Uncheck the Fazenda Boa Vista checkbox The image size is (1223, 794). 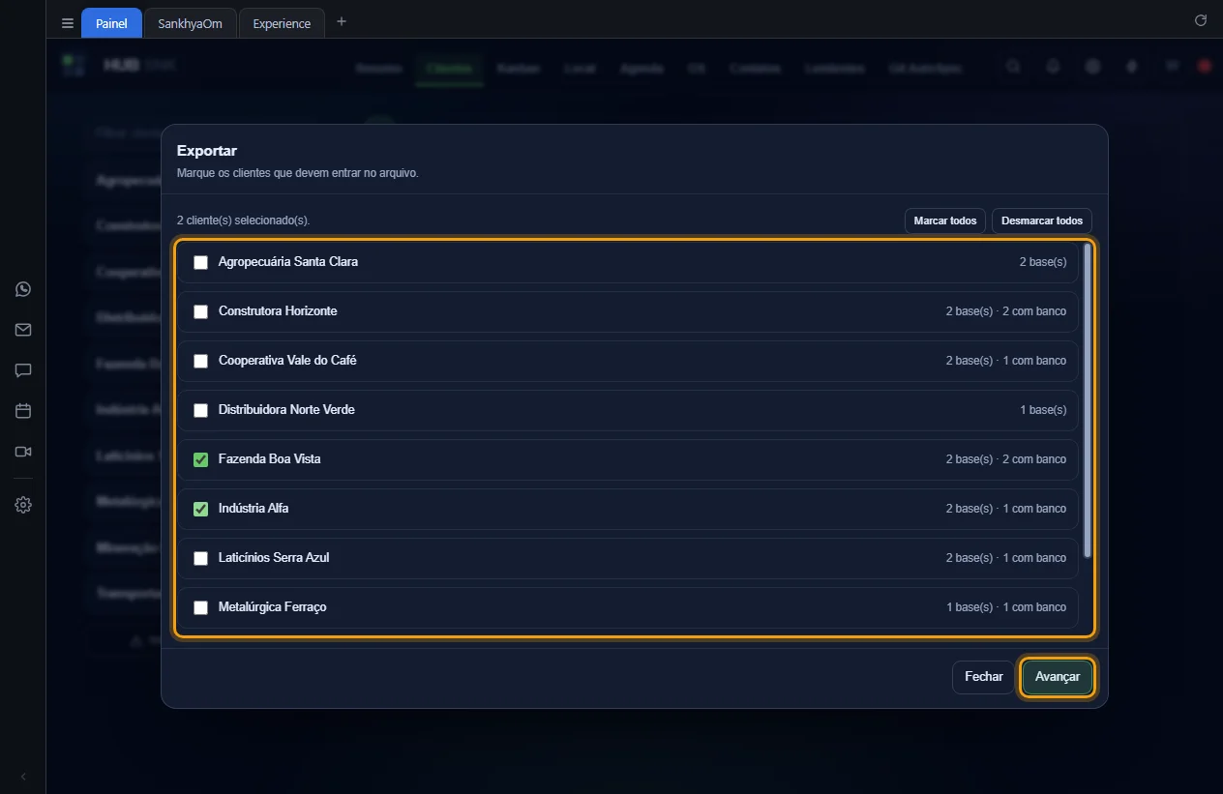[x=201, y=459]
